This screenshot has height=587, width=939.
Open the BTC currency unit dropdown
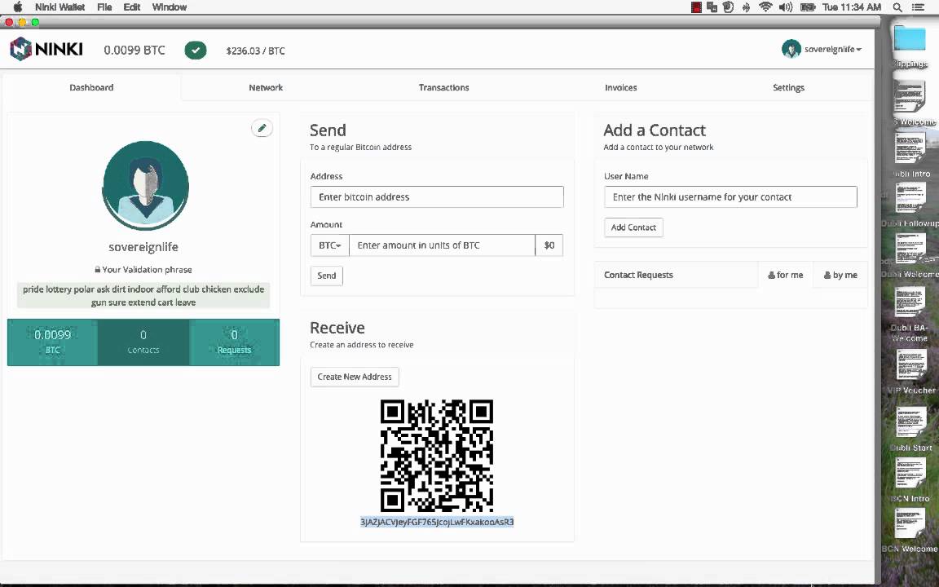point(329,245)
